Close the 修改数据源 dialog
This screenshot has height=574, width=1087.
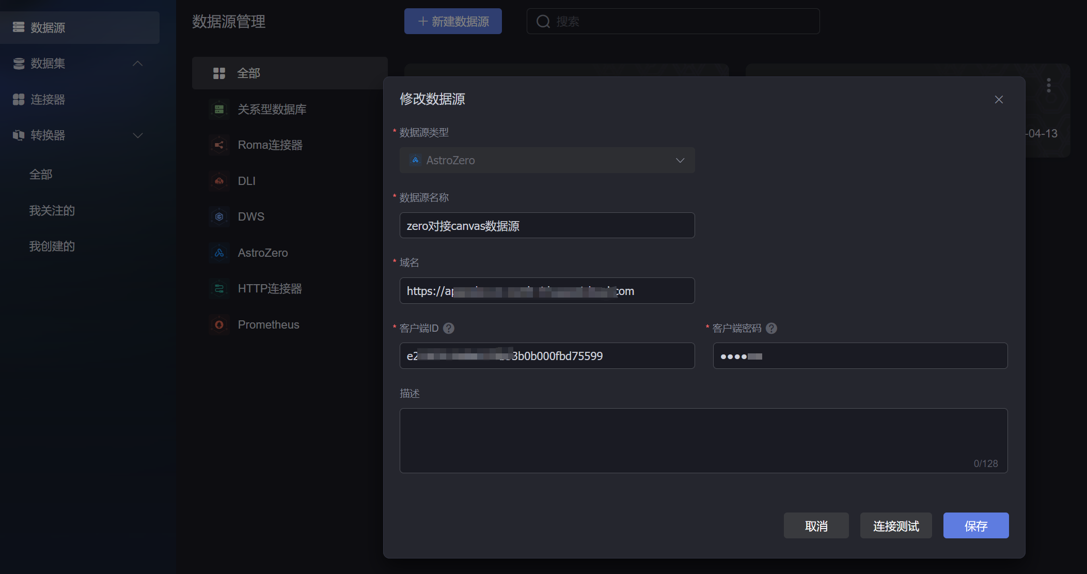coord(999,100)
